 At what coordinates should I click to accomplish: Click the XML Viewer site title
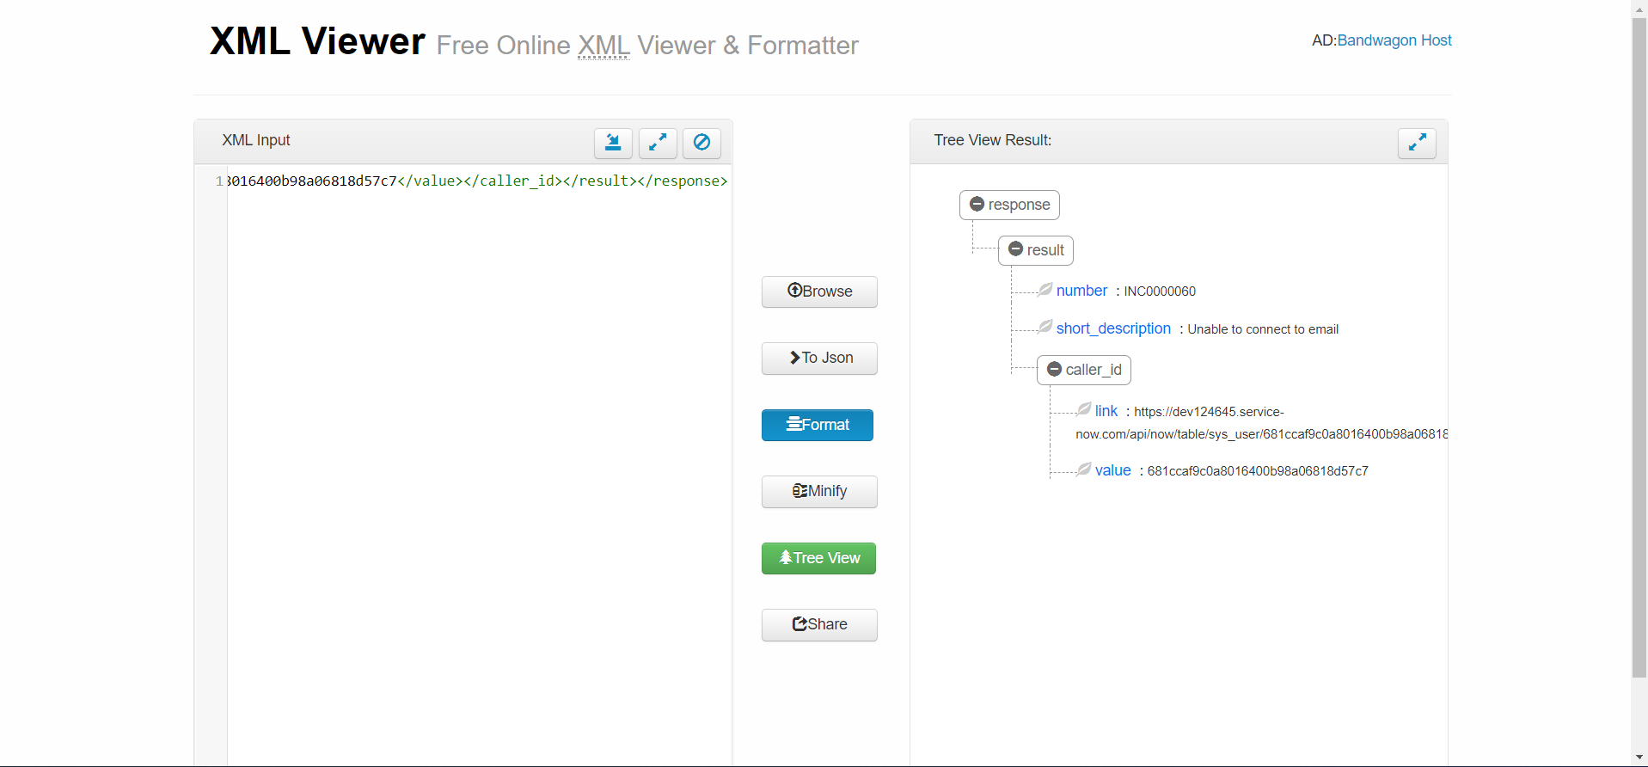317,41
